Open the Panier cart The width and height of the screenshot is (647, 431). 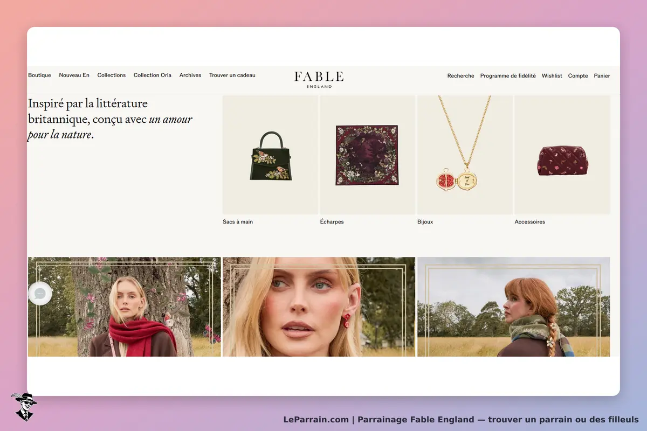coord(602,76)
